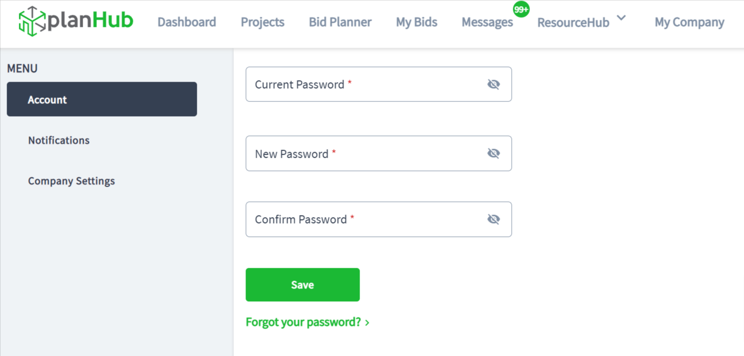Go to My Bids
Viewport: 744px width, 356px height.
pyautogui.click(x=416, y=22)
